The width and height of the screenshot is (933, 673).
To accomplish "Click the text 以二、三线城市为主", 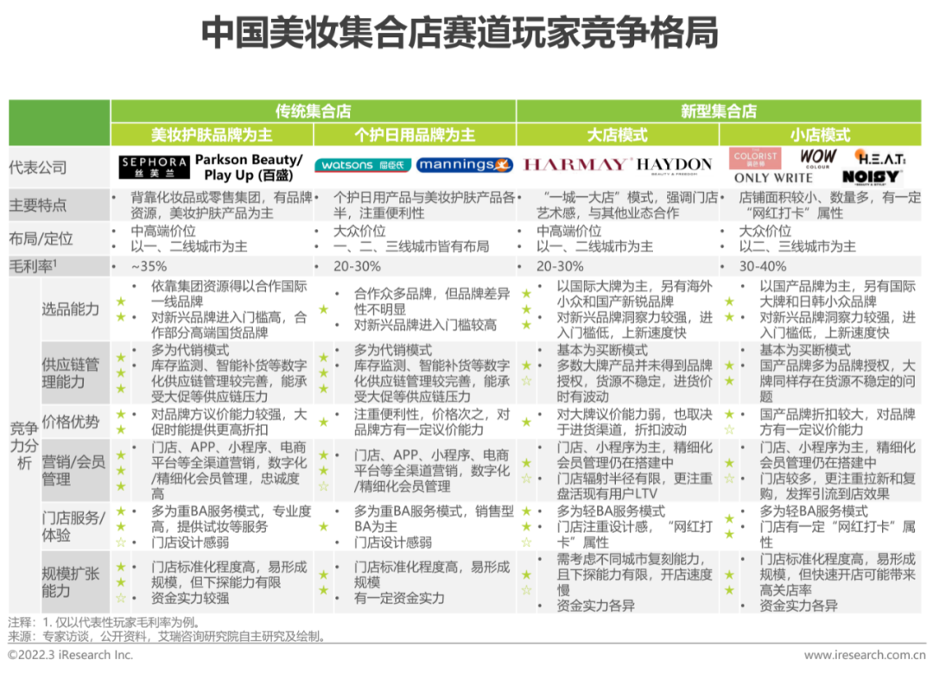I will click(797, 246).
